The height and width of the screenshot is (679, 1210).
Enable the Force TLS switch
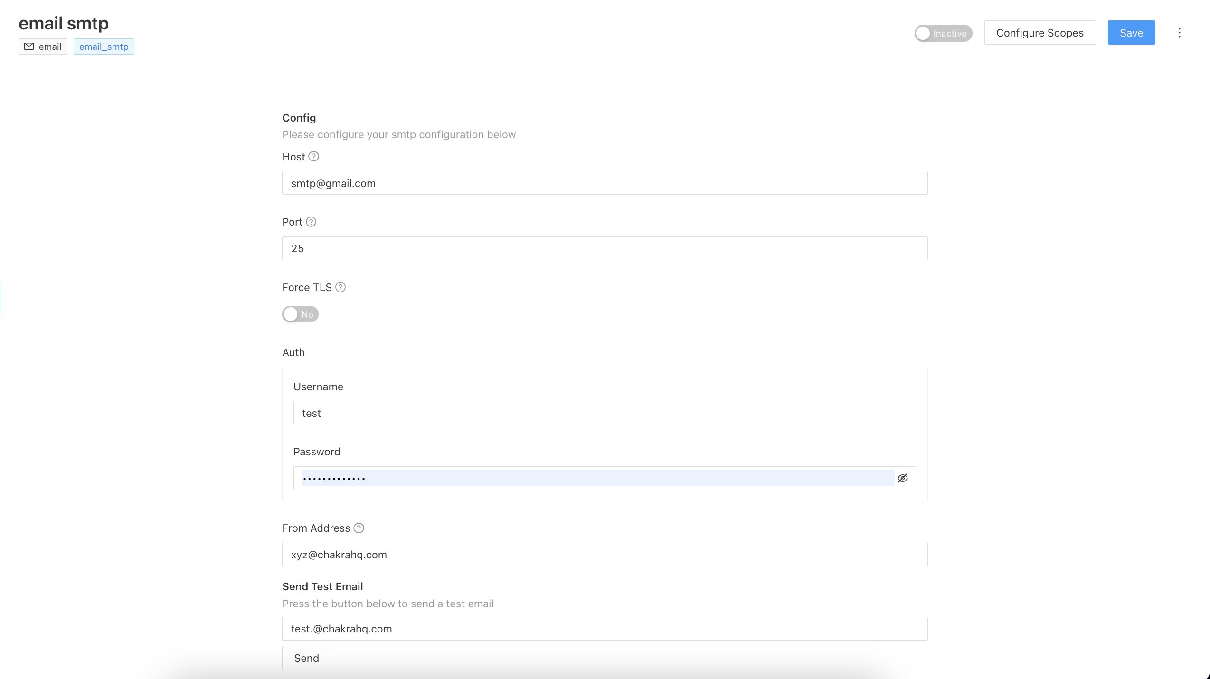click(300, 314)
